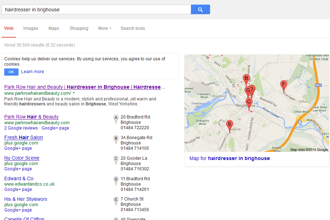Click marker B beside 3A Bonegate Rd

[x=116, y=140]
